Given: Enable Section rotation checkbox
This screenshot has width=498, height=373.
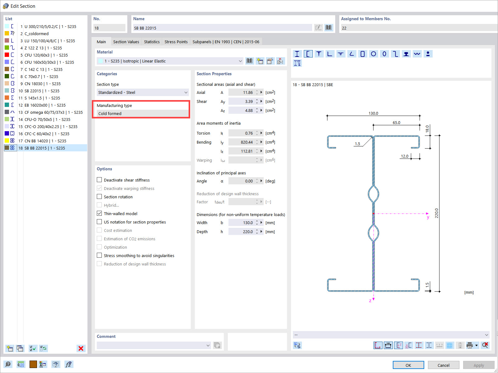Looking at the screenshot, I should [99, 197].
